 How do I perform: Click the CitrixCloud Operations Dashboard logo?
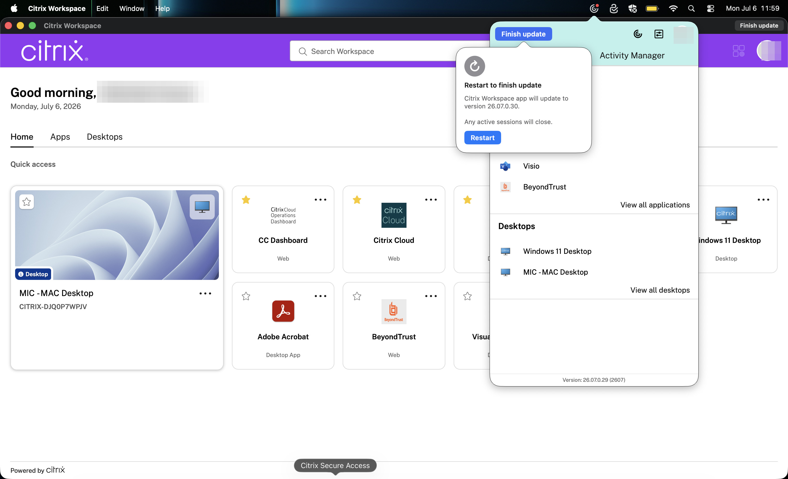tap(283, 215)
